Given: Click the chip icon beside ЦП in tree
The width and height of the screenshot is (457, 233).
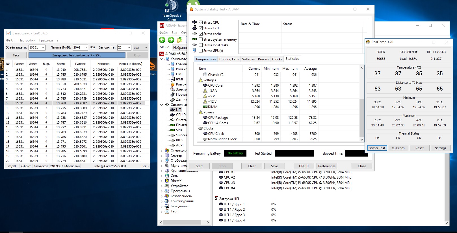Looking at the screenshot, I should pos(172,110).
